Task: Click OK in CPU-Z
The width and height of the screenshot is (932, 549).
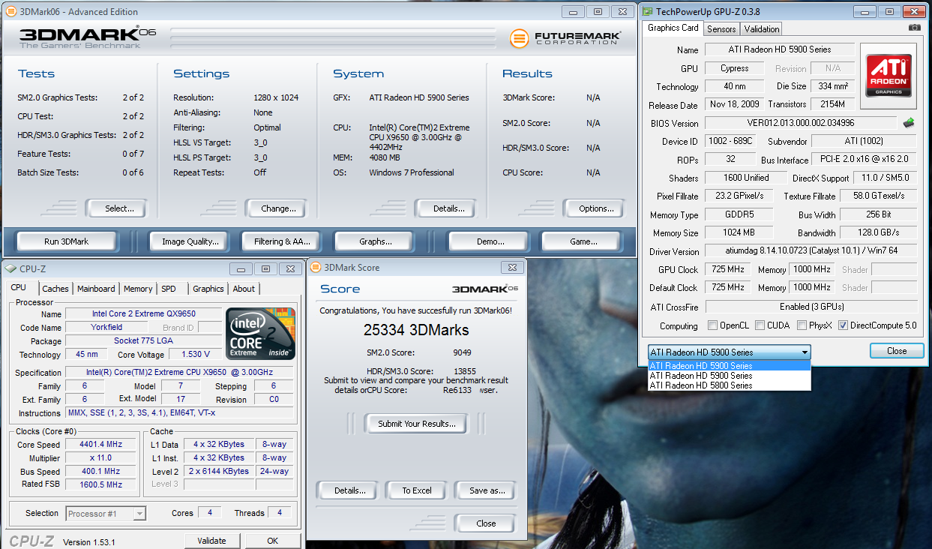Action: [272, 541]
